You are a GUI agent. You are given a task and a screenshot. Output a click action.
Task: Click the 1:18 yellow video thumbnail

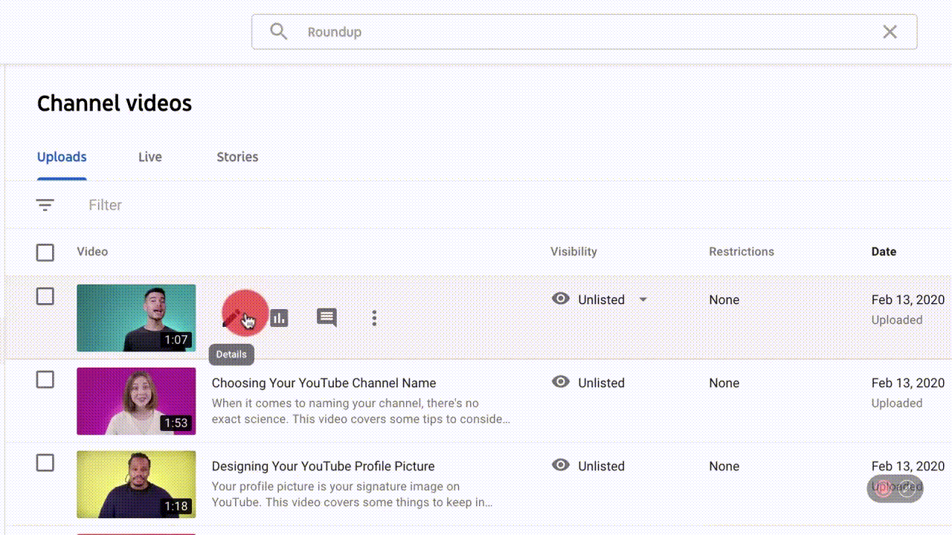coord(136,484)
